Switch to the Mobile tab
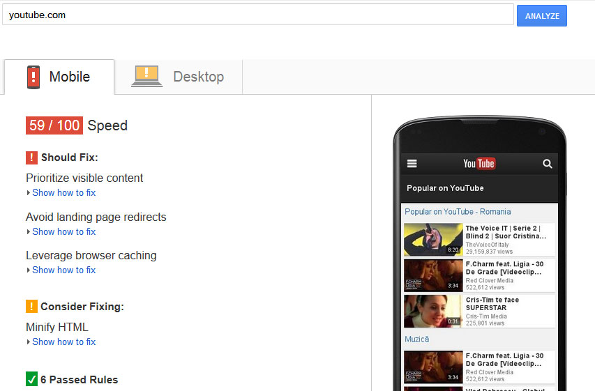This screenshot has width=595, height=391. 59,77
